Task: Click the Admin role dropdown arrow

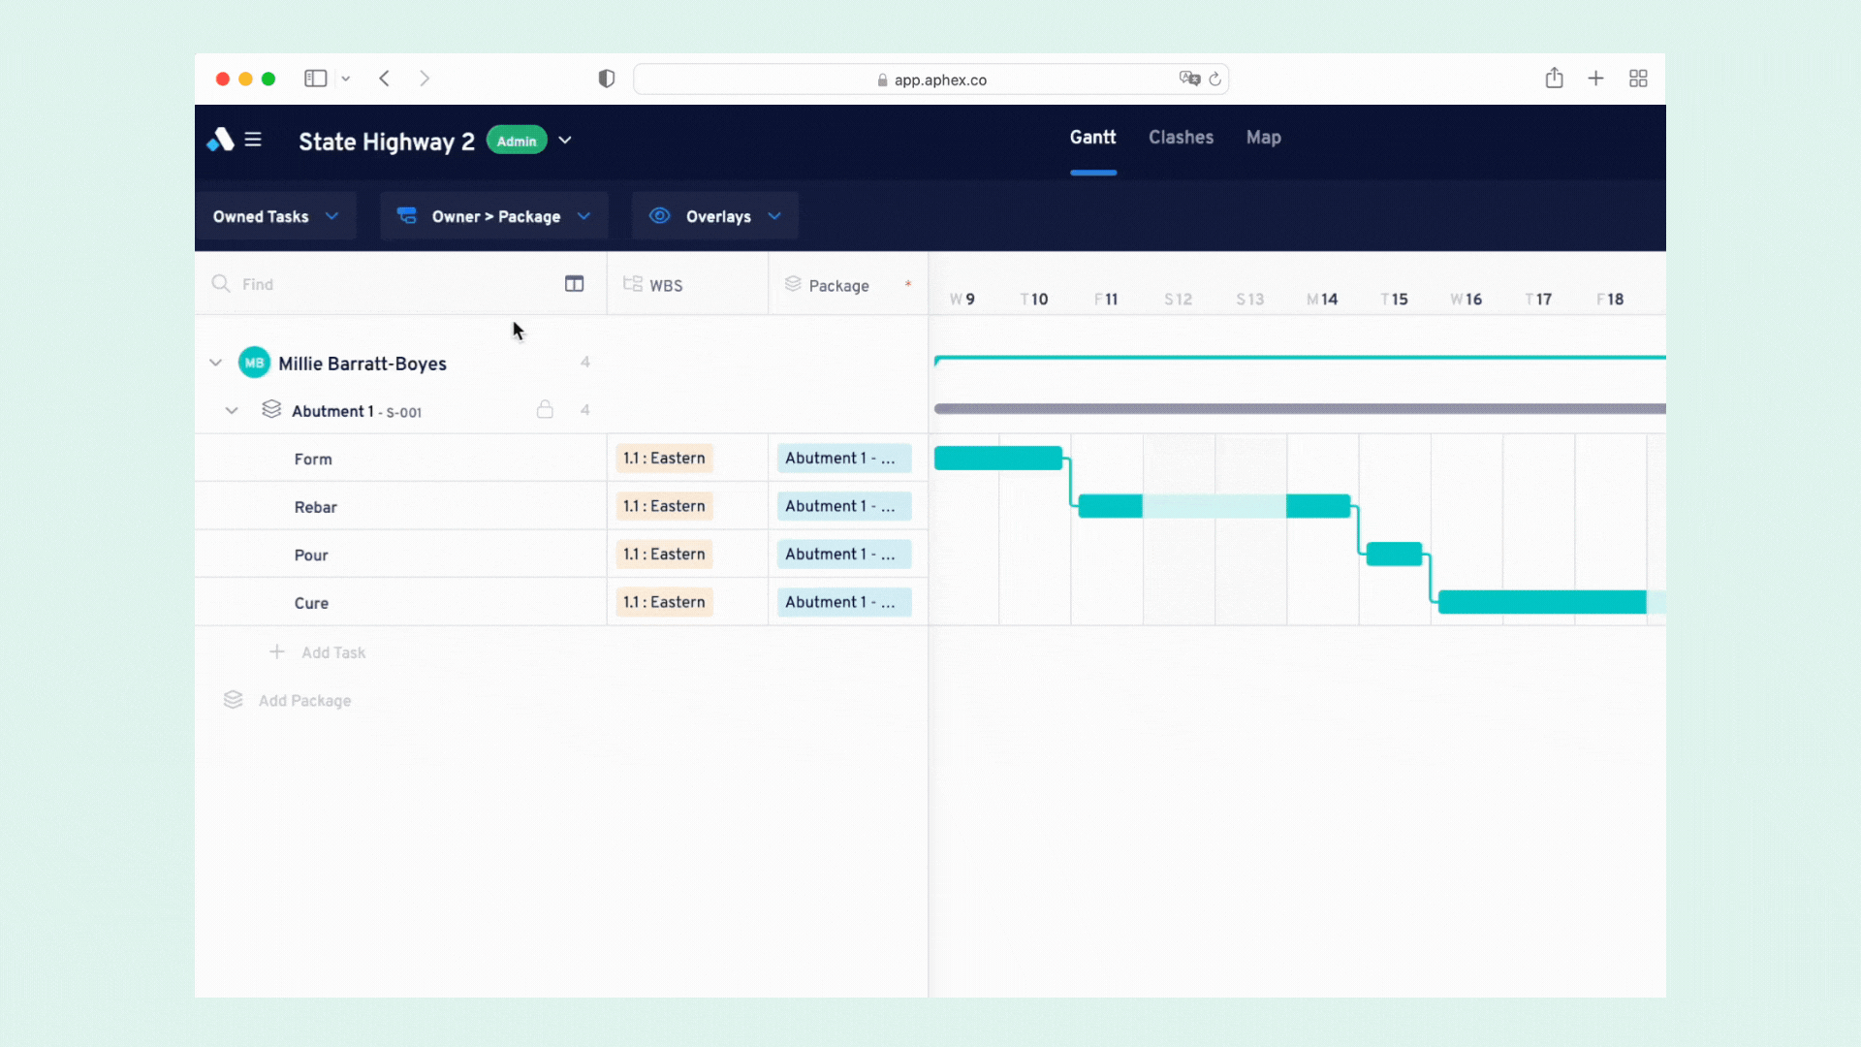Action: click(565, 141)
